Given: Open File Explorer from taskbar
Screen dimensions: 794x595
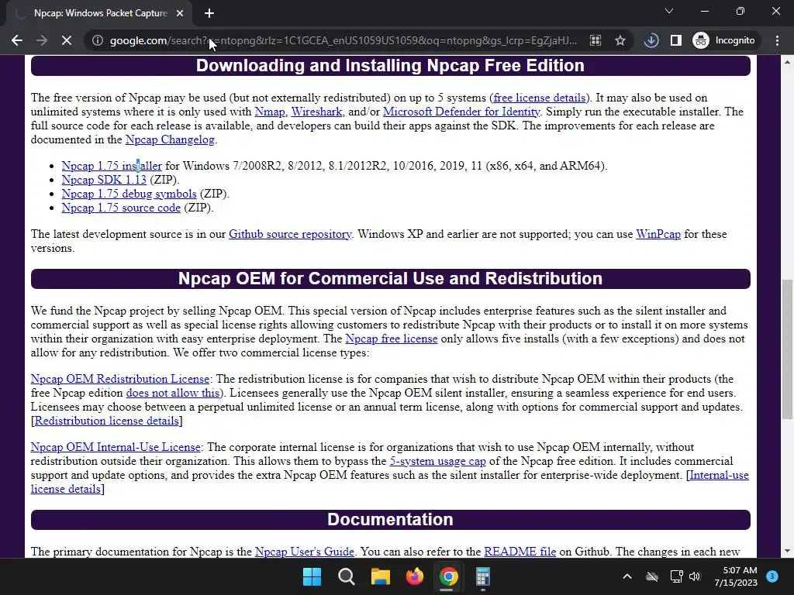Looking at the screenshot, I should point(380,576).
